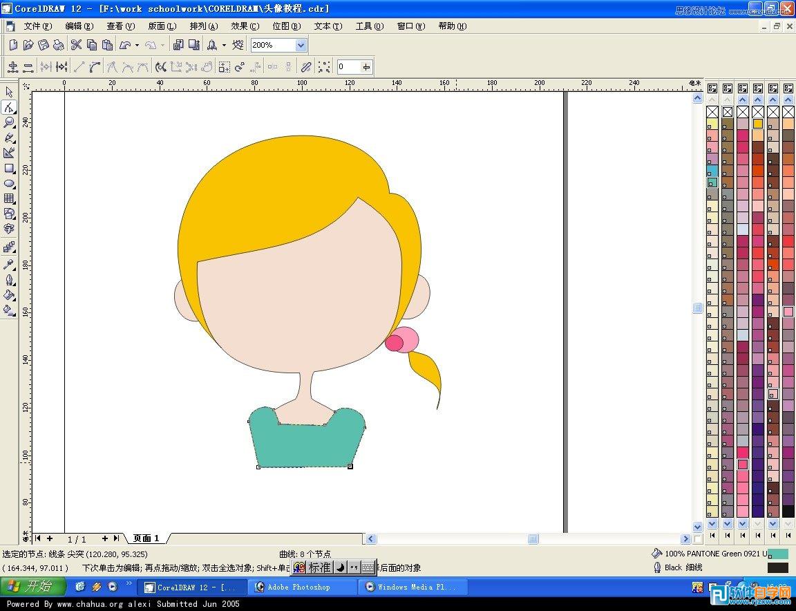This screenshot has height=611, width=796.
Task: Click the Convert Curve to Line icon
Action: pyautogui.click(x=79, y=66)
